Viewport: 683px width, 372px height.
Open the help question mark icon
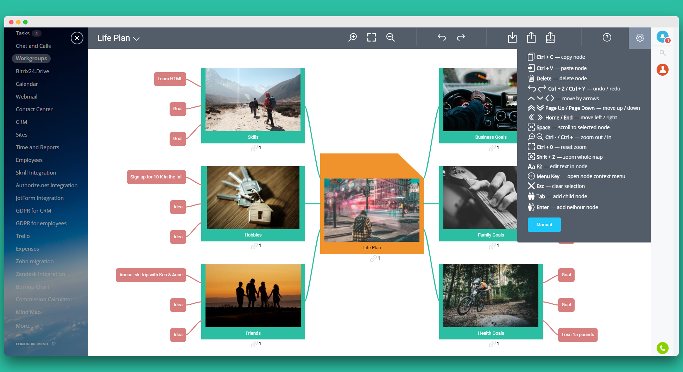point(607,37)
